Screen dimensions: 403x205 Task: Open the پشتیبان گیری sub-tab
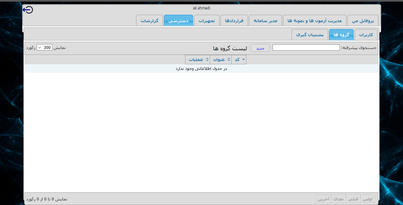pos(310,35)
